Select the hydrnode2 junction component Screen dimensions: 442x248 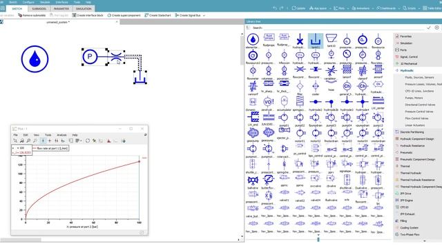click(316, 102)
